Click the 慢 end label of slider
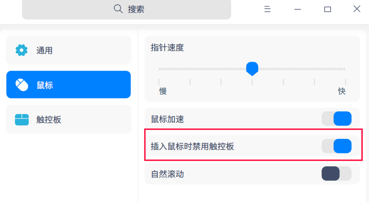Screen dimensions: 369x203 (x=163, y=91)
